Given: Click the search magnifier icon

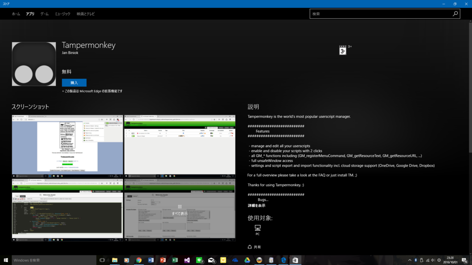Looking at the screenshot, I should [x=455, y=13].
